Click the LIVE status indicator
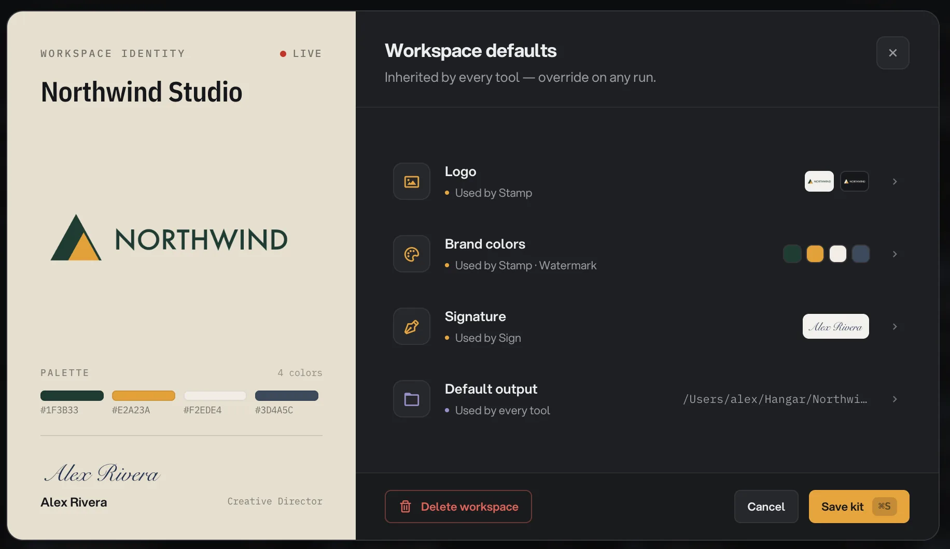 coord(301,53)
